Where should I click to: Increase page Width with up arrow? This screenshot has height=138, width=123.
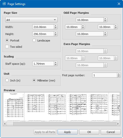tap(56, 26)
